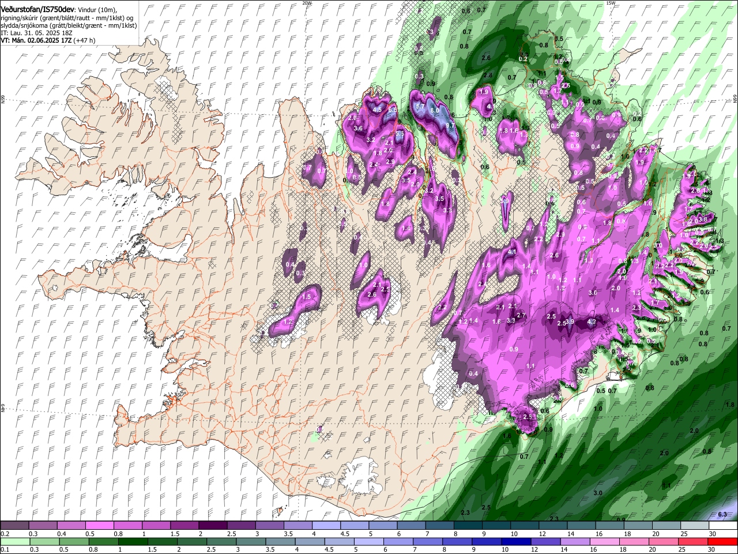Click the light lavender 4 swatch in top legend row

click(x=325, y=526)
